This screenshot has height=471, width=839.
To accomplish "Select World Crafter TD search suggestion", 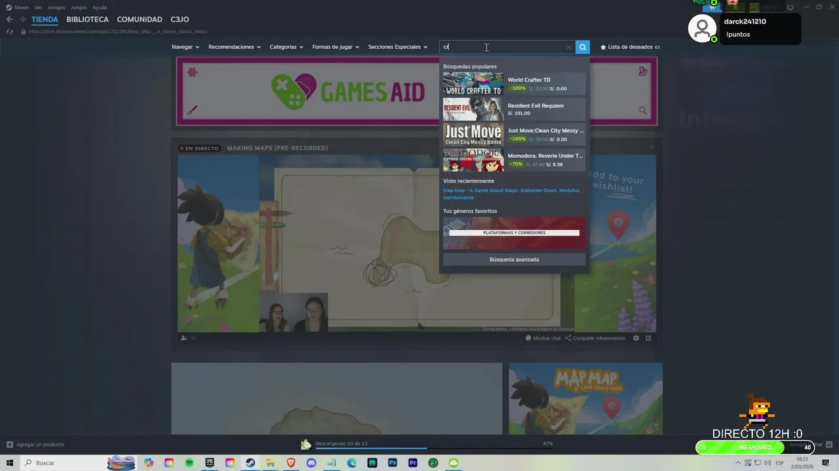I will 514,84.
